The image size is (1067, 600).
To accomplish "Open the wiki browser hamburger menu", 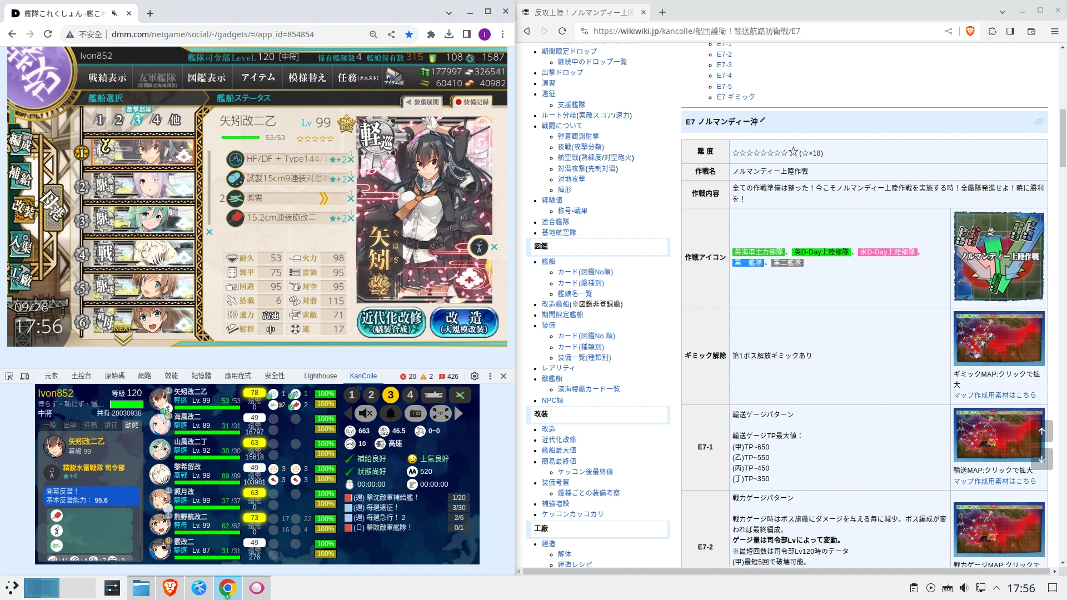I will (x=1054, y=31).
